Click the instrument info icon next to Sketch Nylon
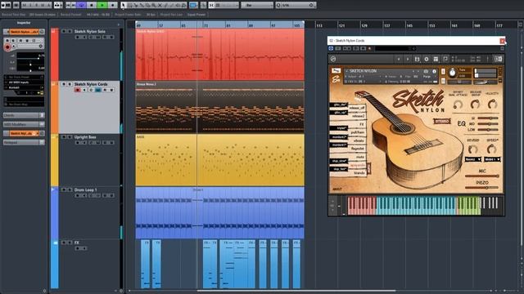The height and width of the screenshot is (294, 524). [434, 71]
